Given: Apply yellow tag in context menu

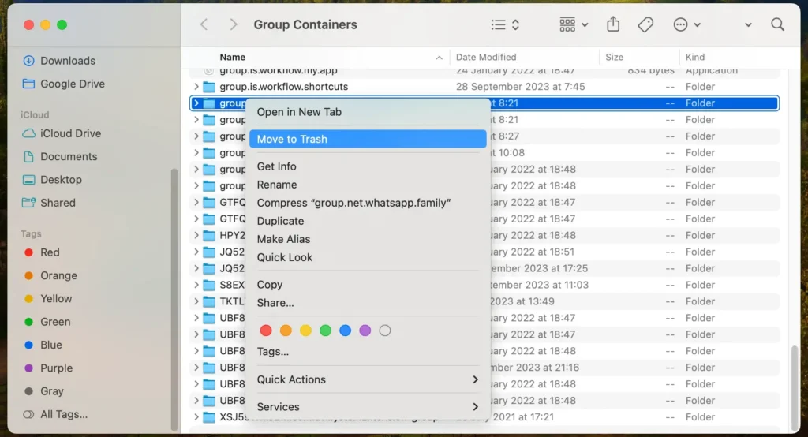Looking at the screenshot, I should [x=305, y=331].
